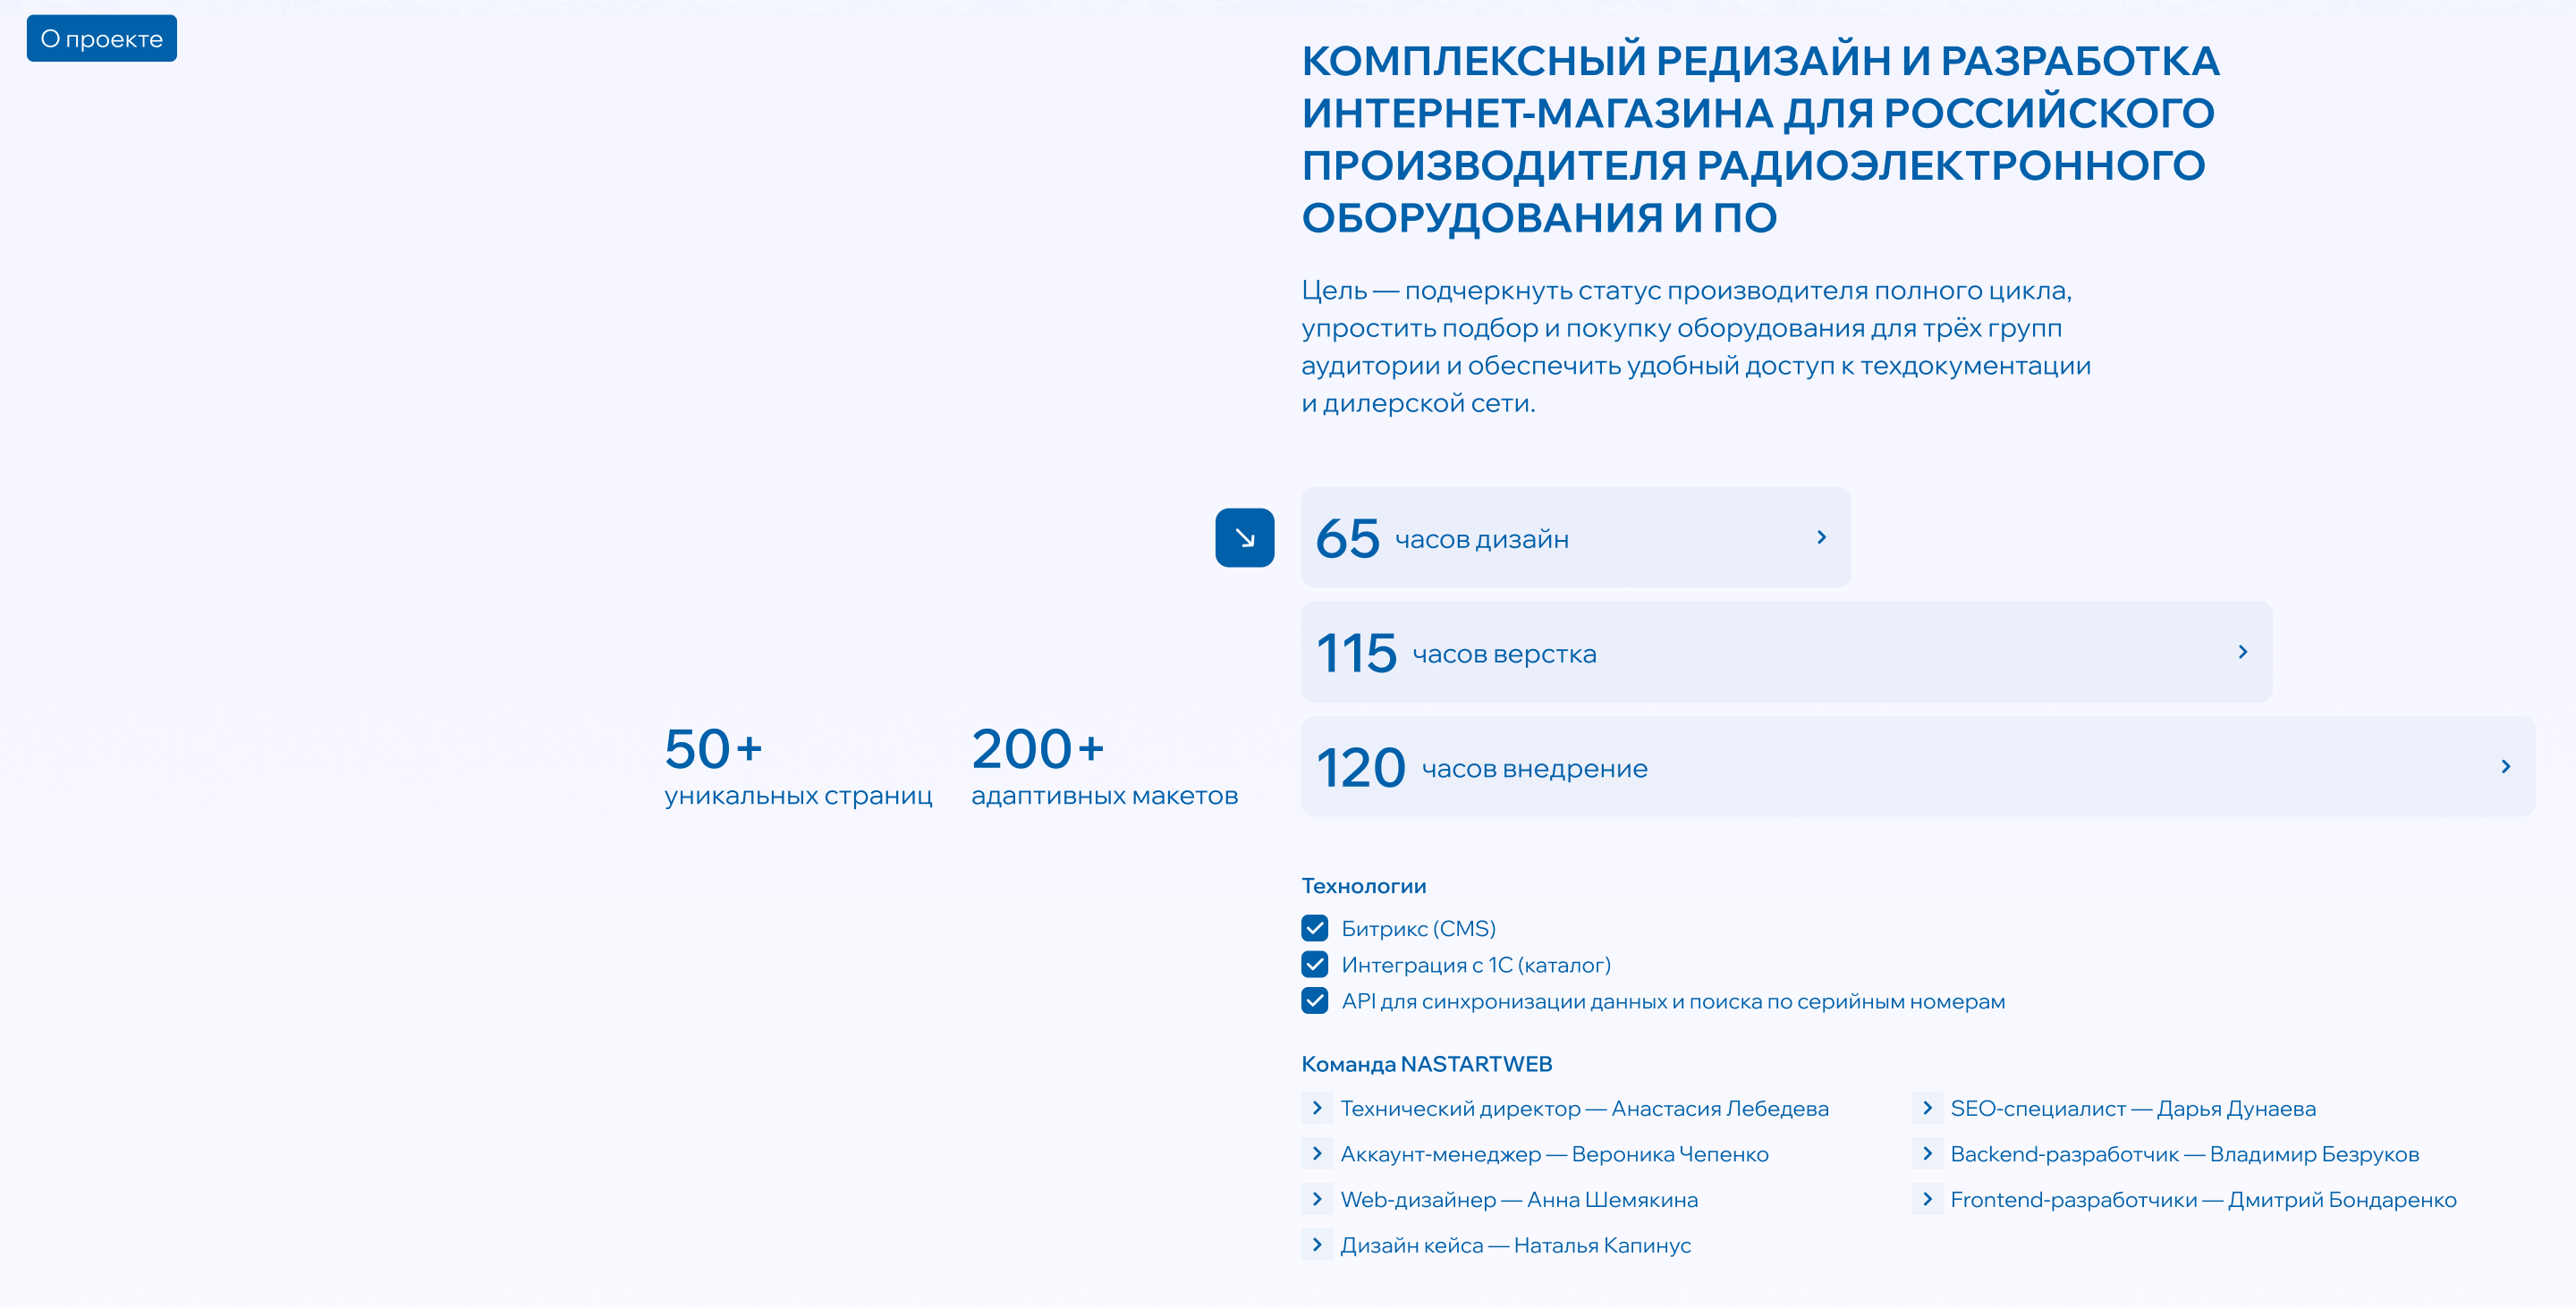Select "Аккаунт-менеджер — Вероника Чепенко" text
This screenshot has width=2576, height=1308.
1554,1154
